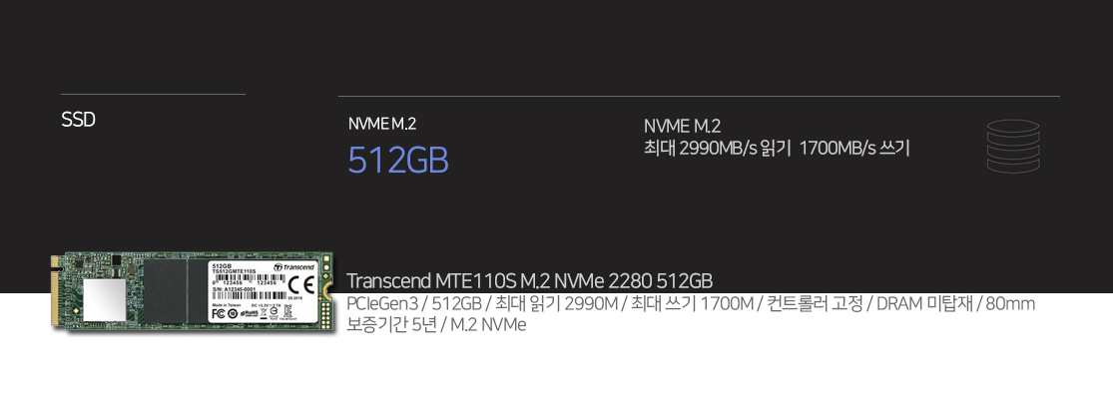Click the Transcend SSD product image
This screenshot has height=399, width=1113.
[190, 289]
